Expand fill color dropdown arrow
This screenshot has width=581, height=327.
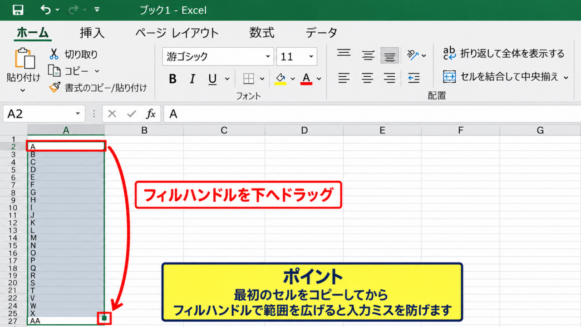tap(293, 79)
